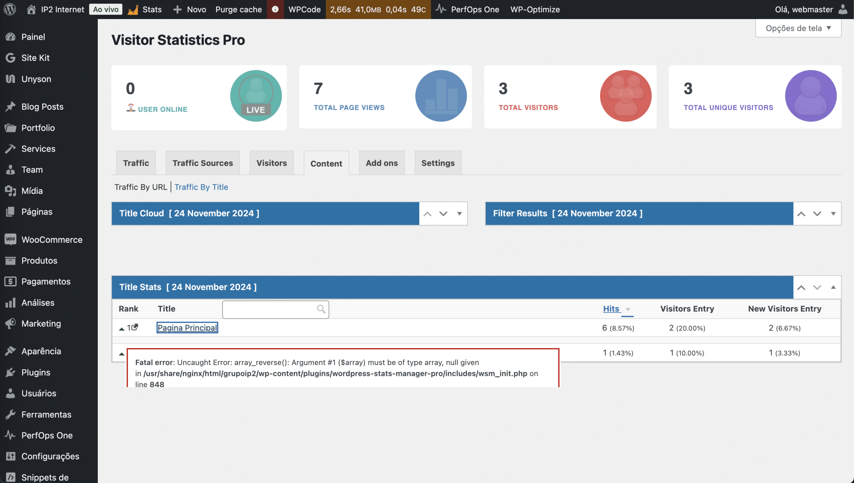The image size is (854, 483).
Task: Open the Settings tab
Action: pos(438,163)
